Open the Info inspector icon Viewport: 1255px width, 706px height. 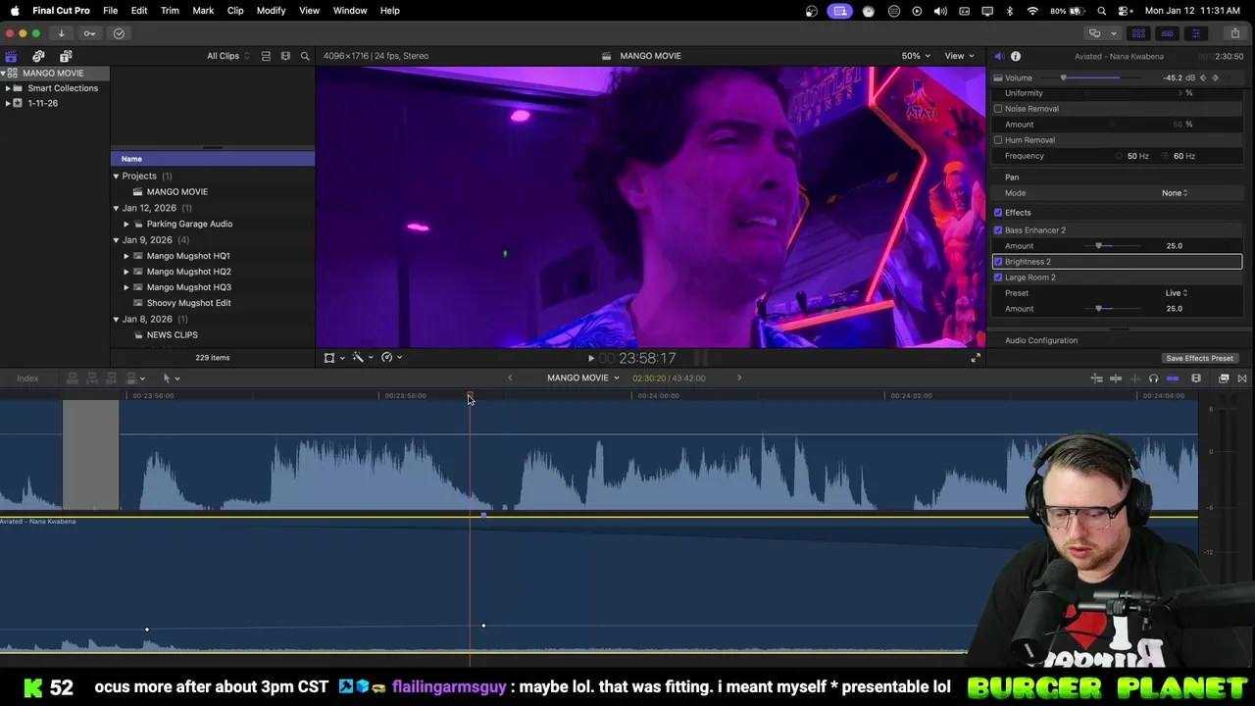click(1016, 56)
